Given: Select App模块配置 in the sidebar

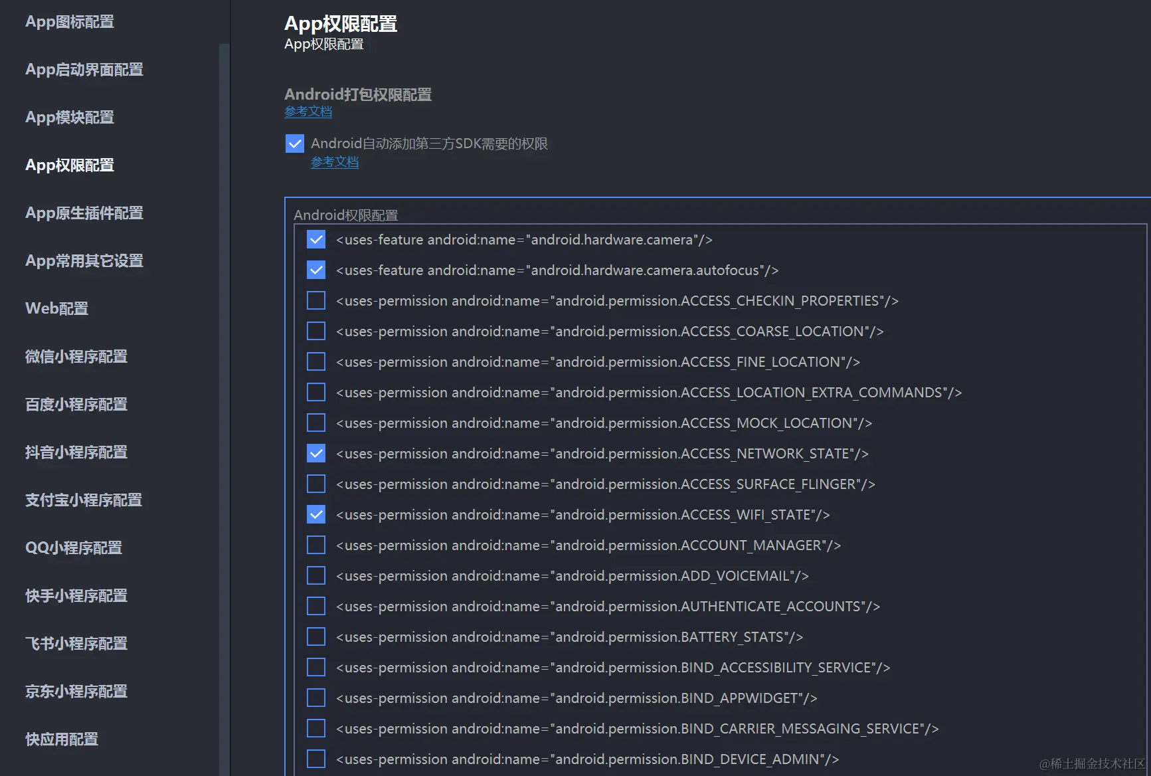Looking at the screenshot, I should tap(69, 117).
